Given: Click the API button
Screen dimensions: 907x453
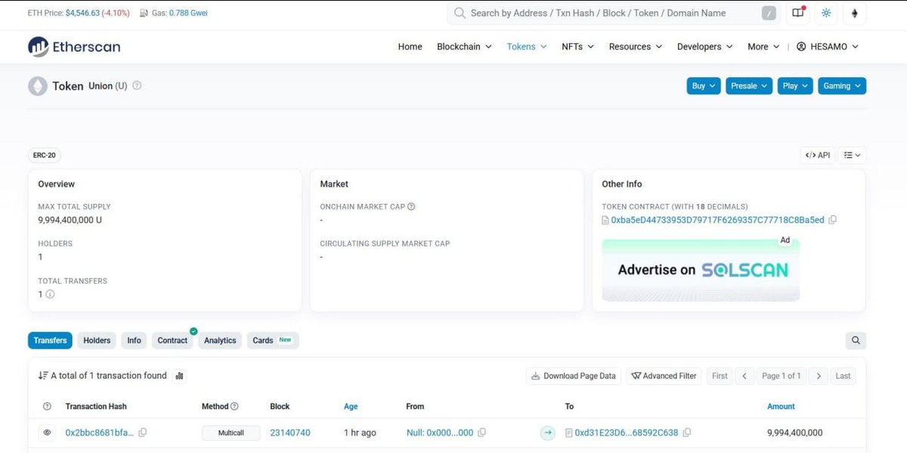Looking at the screenshot, I should pyautogui.click(x=818, y=155).
